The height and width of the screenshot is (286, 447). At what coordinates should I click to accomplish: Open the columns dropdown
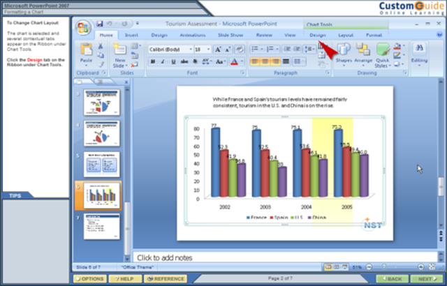pyautogui.click(x=299, y=61)
